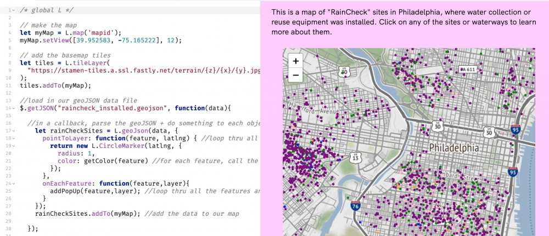Click the 'radius: 1,' line

point(77,153)
